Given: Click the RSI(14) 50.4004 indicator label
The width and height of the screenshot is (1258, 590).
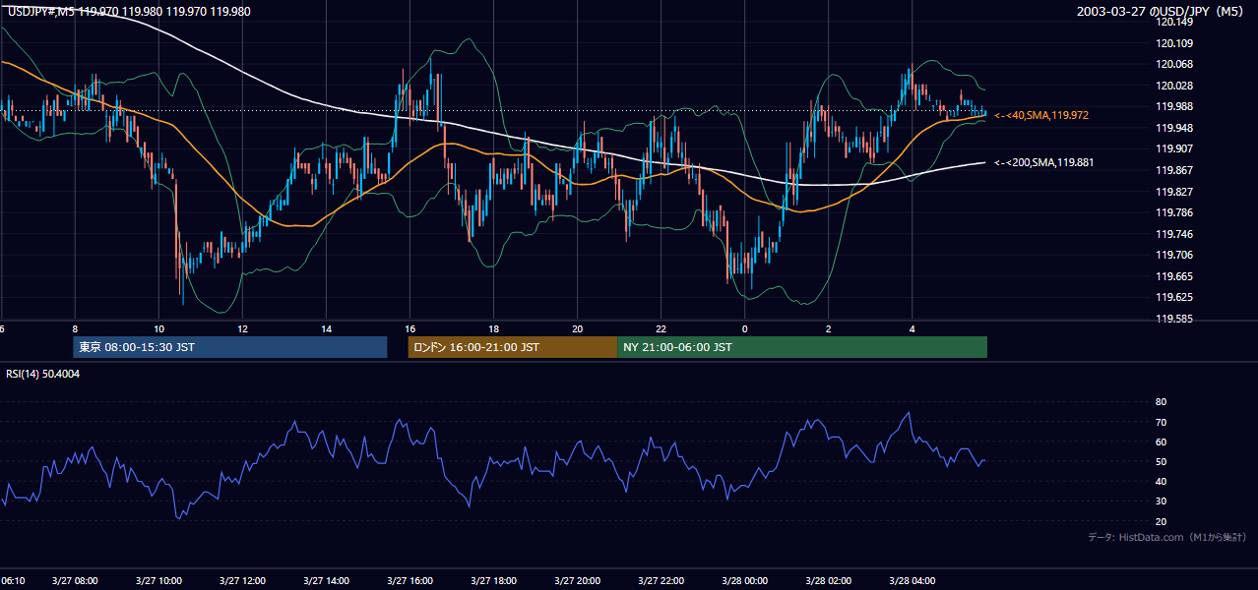Looking at the screenshot, I should [x=43, y=374].
